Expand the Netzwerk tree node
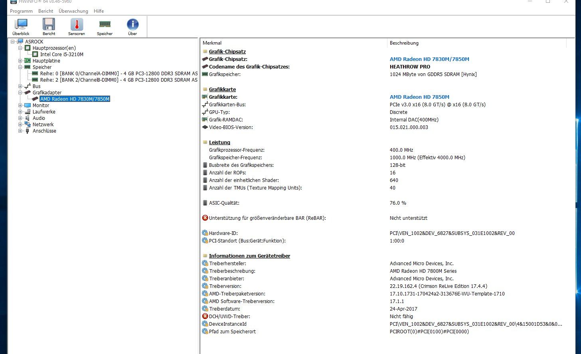581x354 pixels. pyautogui.click(x=20, y=124)
